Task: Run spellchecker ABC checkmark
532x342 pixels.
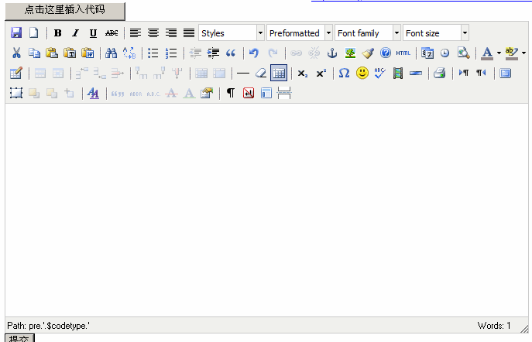Action: point(380,73)
